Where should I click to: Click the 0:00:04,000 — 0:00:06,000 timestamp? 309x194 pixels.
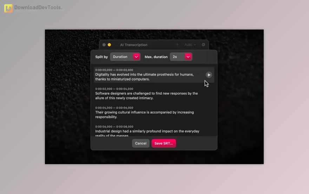point(114,108)
